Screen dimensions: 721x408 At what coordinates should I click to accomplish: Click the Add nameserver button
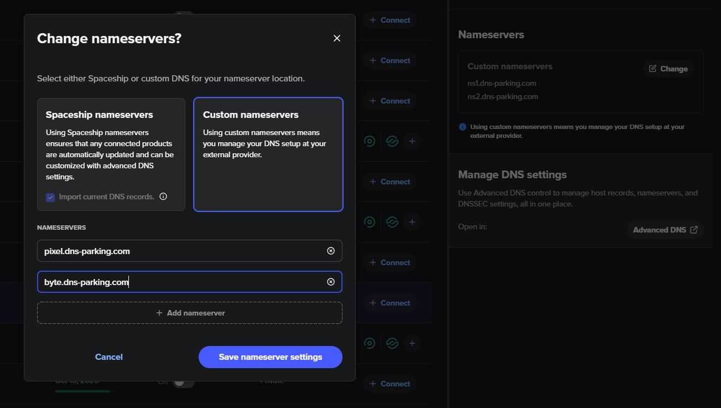pos(190,313)
